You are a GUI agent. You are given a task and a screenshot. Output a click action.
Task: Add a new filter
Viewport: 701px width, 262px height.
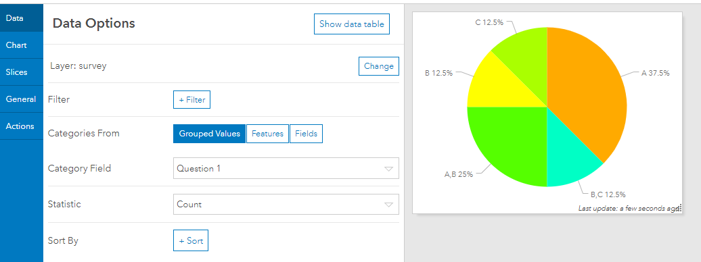click(x=191, y=99)
